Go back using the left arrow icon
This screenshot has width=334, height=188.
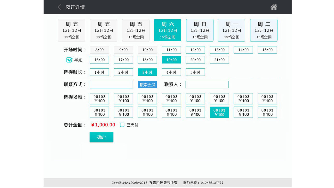pyautogui.click(x=59, y=7)
